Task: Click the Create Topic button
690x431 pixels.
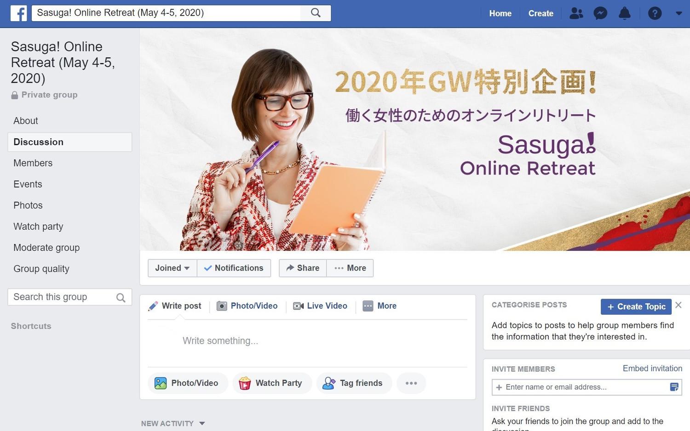Action: (636, 307)
